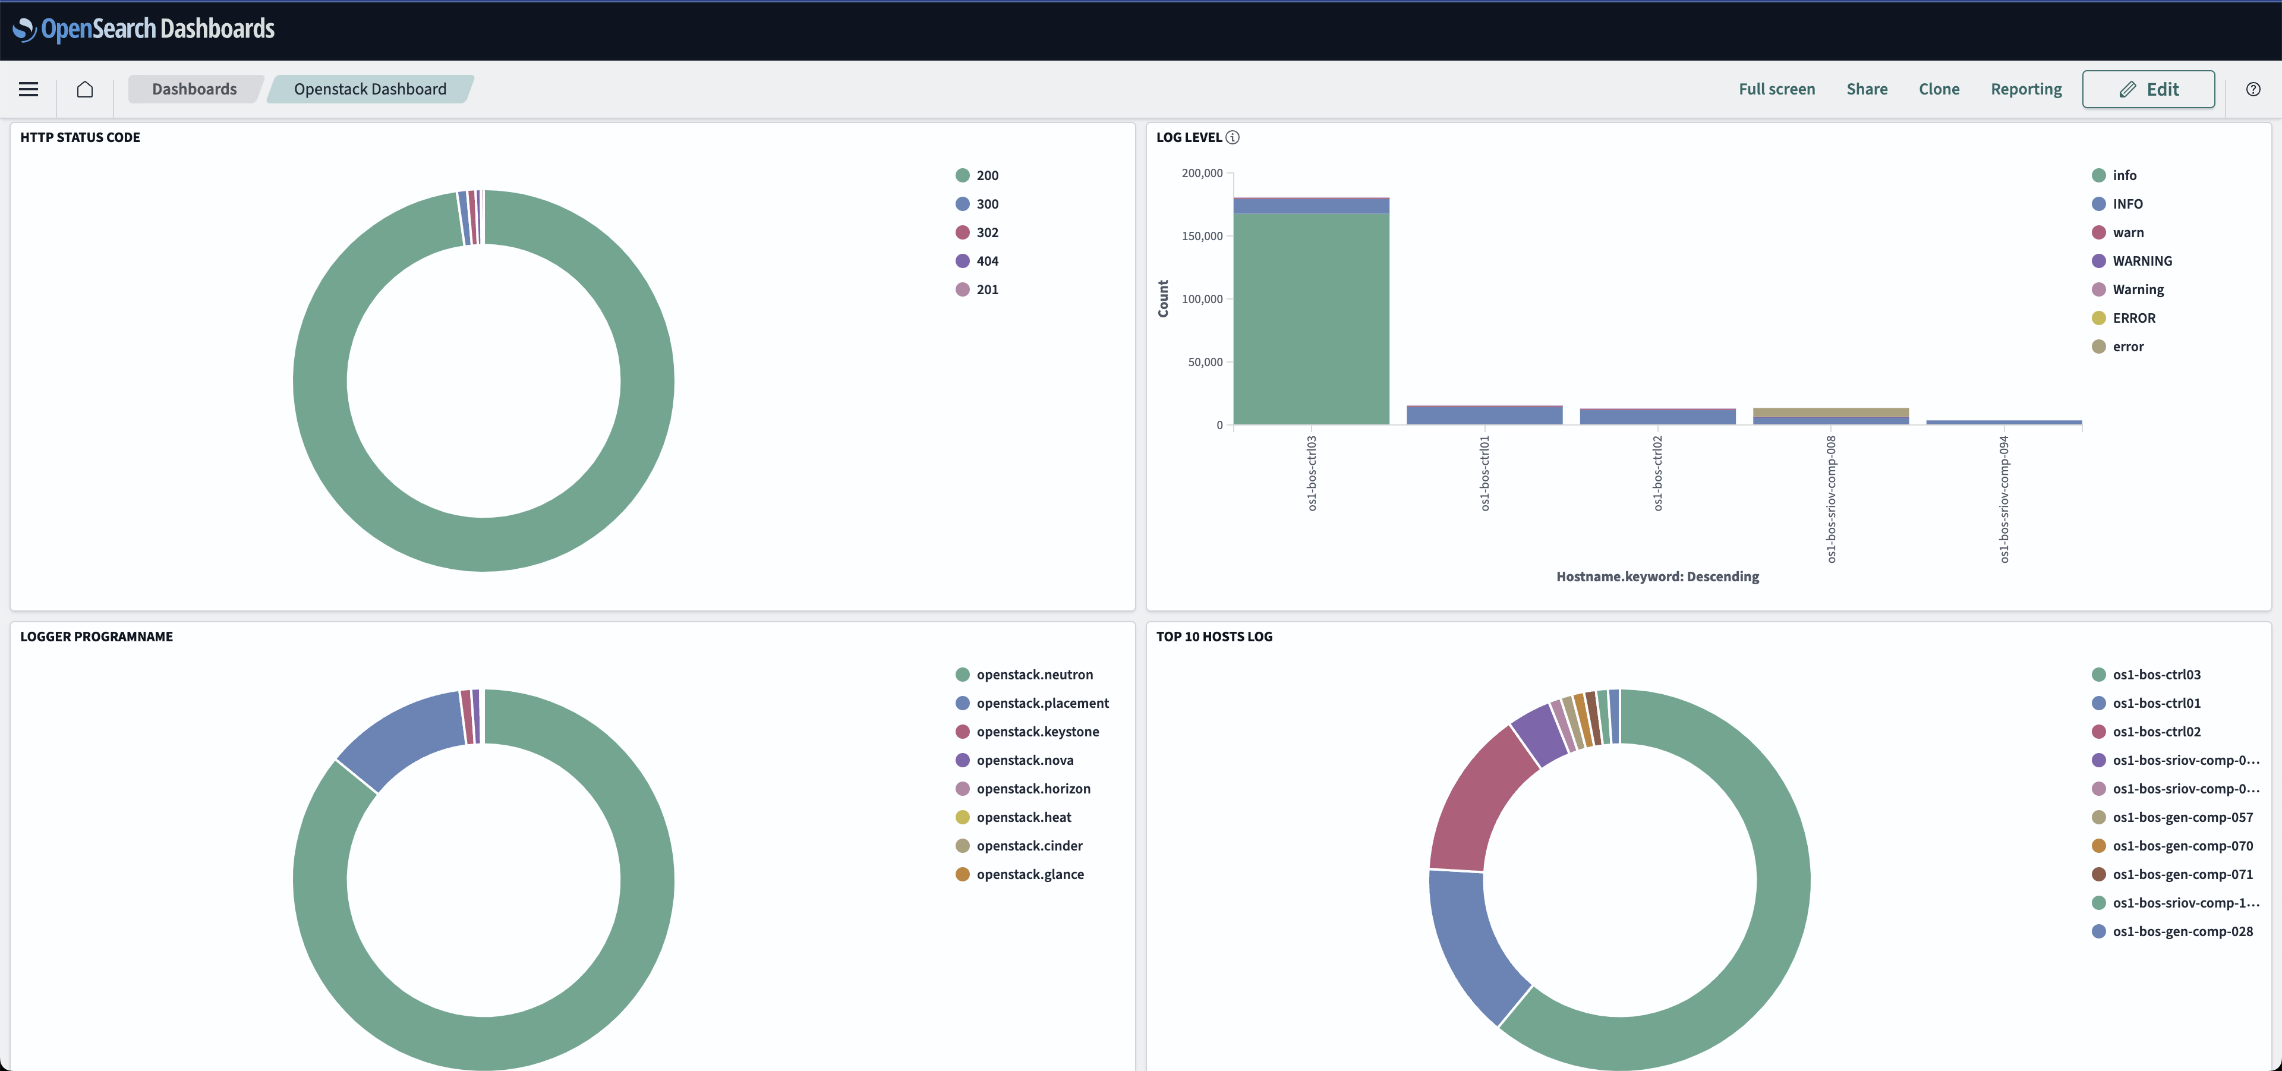Screen dimensions: 2282x1071
Task: Select openstack.nova legend item
Action: (x=1014, y=760)
